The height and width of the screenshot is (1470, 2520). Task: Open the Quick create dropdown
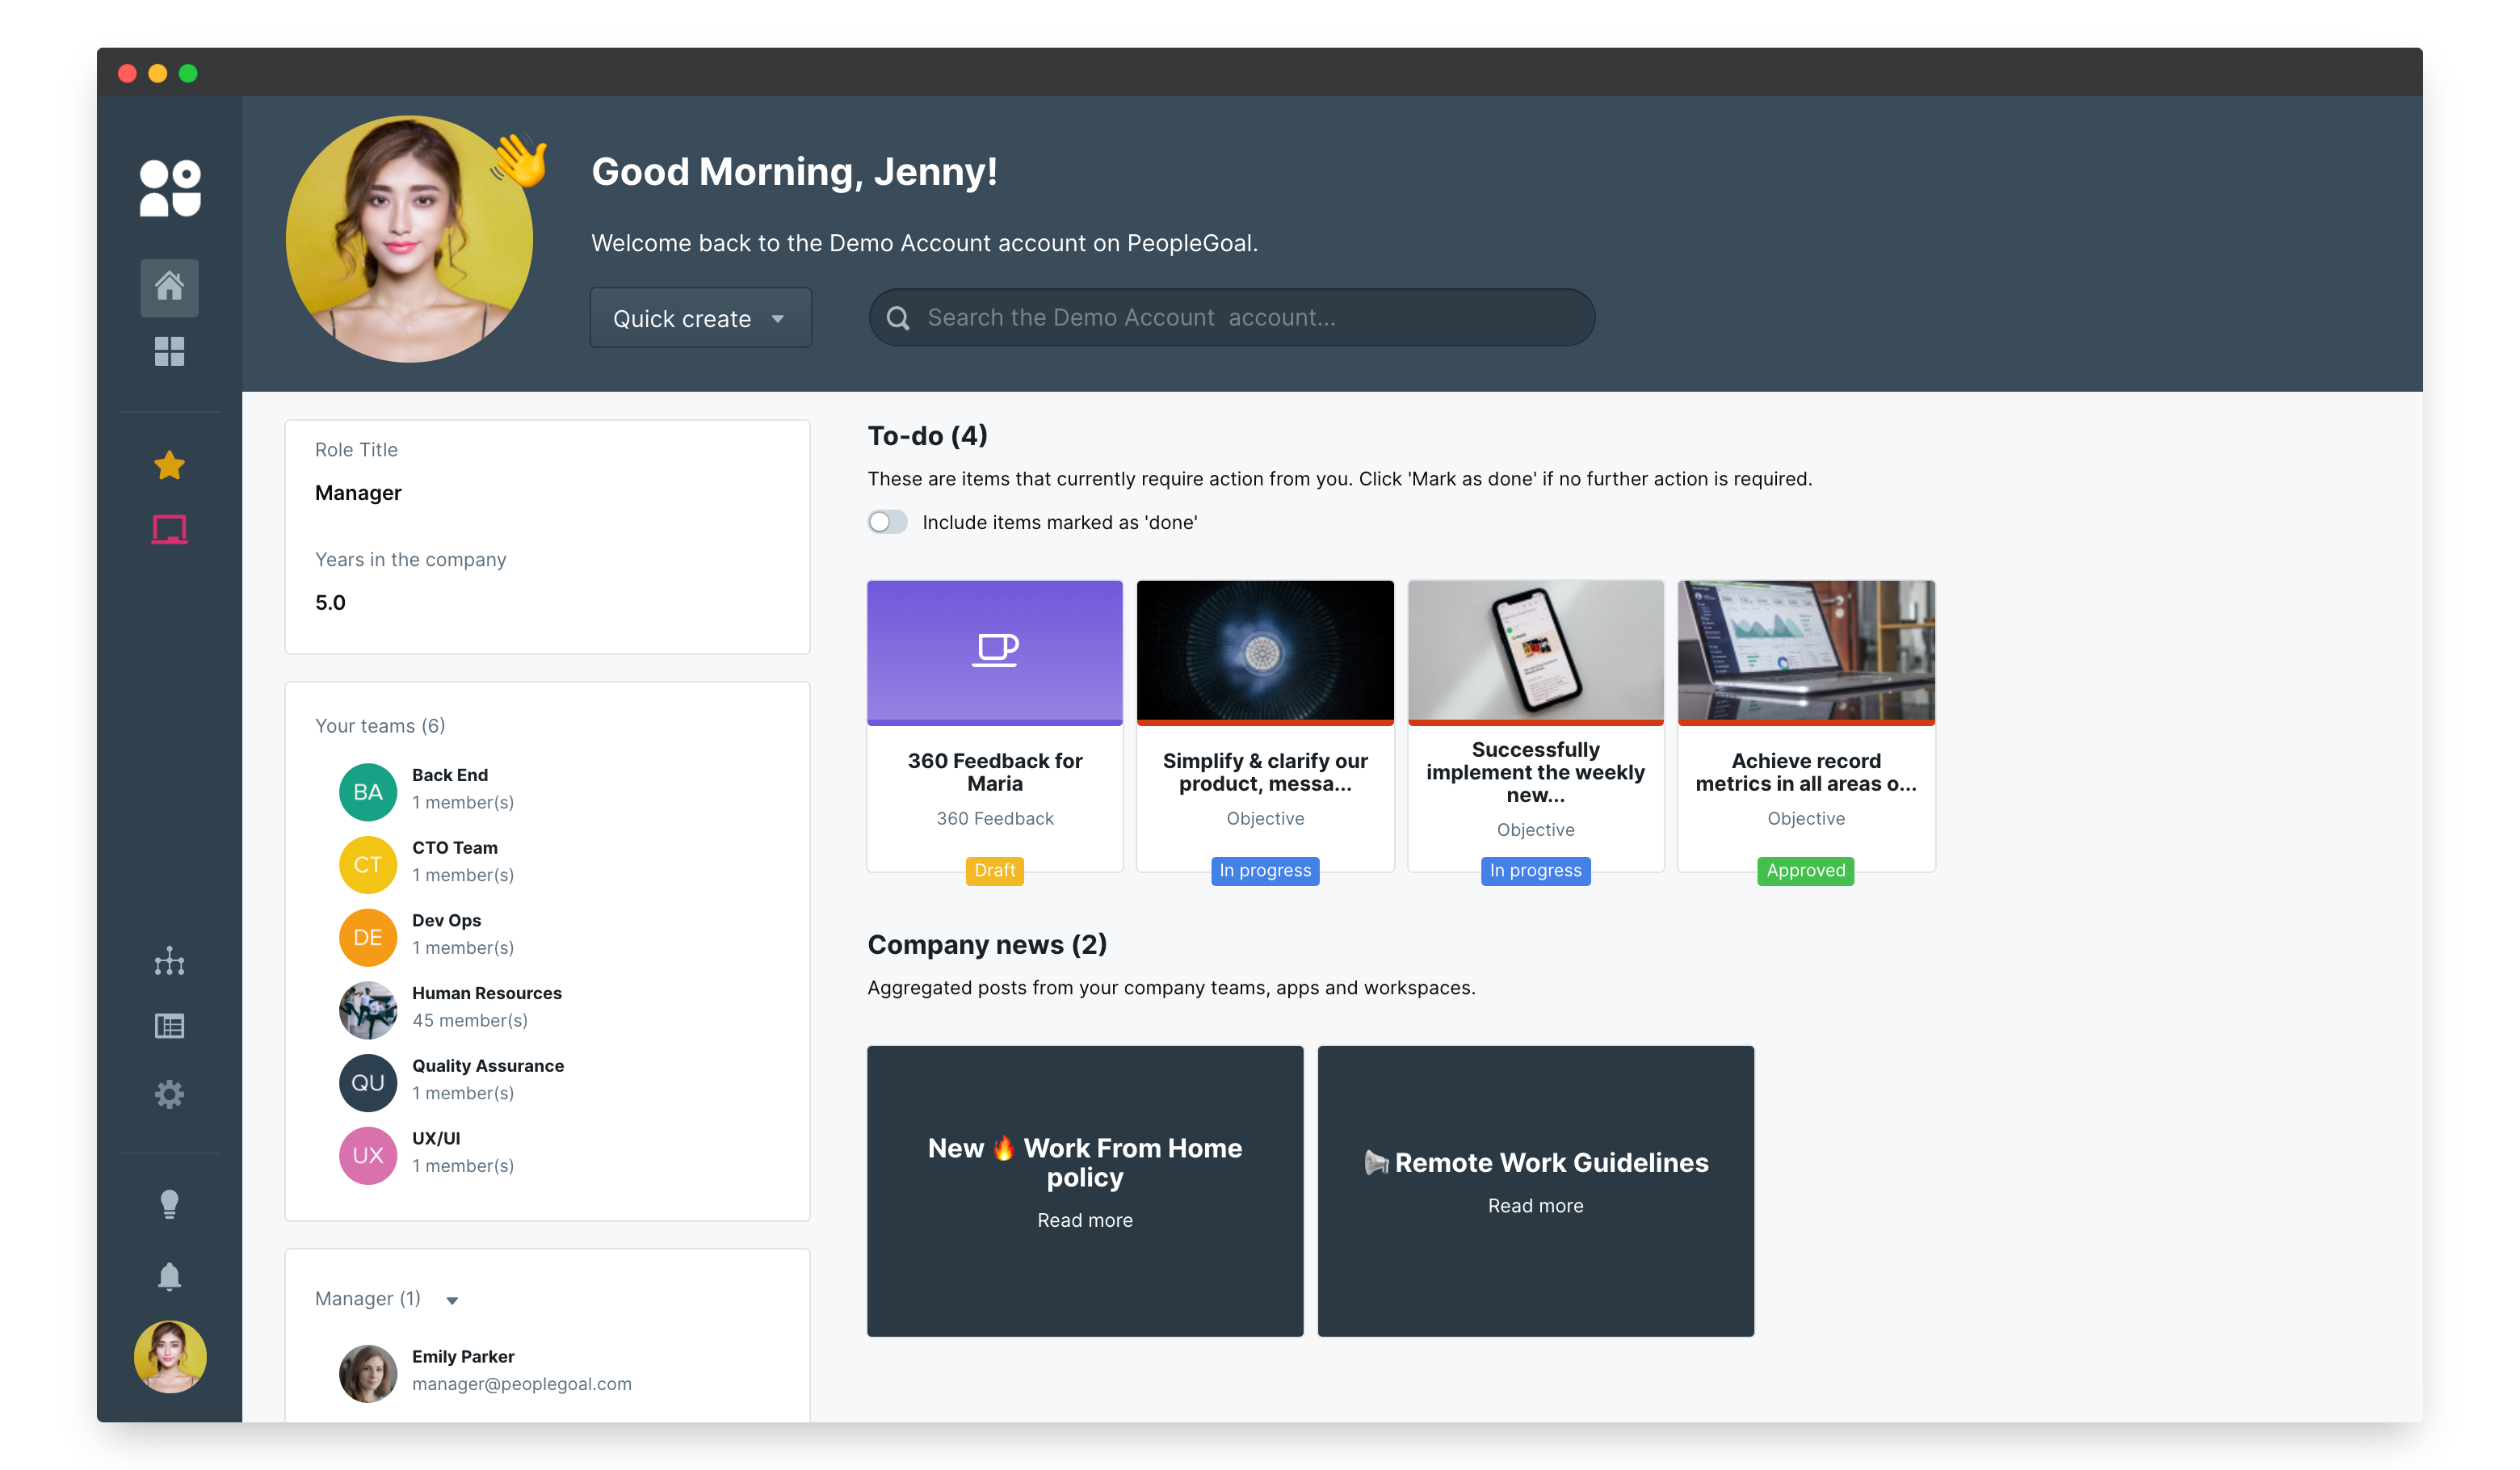click(700, 318)
